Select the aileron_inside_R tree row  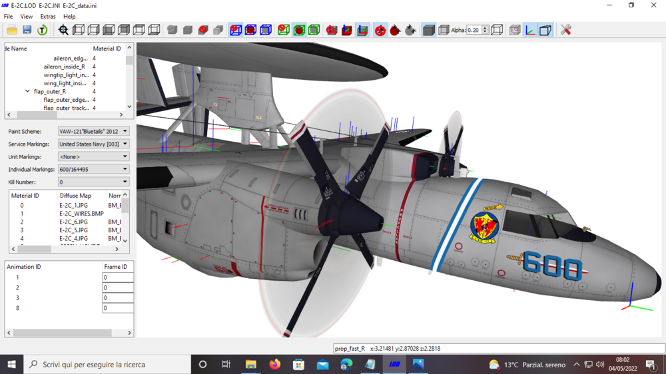point(64,67)
